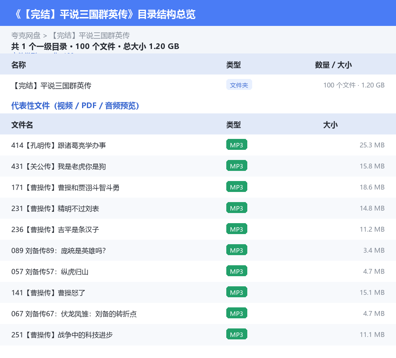Click the 18.6 MB size value
Image resolution: width=396 pixels, height=358 pixels.
(372, 187)
